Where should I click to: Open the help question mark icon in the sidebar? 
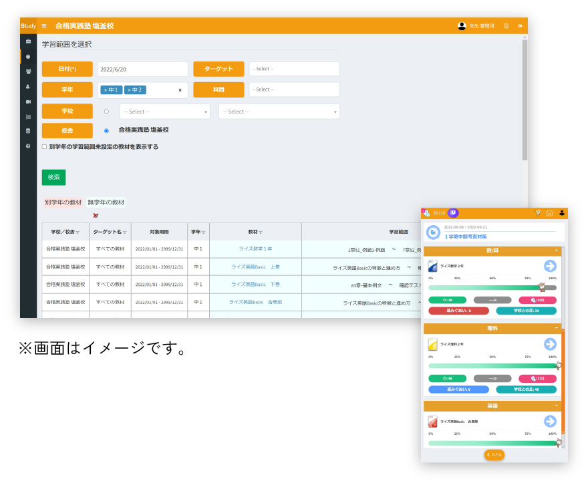28,146
